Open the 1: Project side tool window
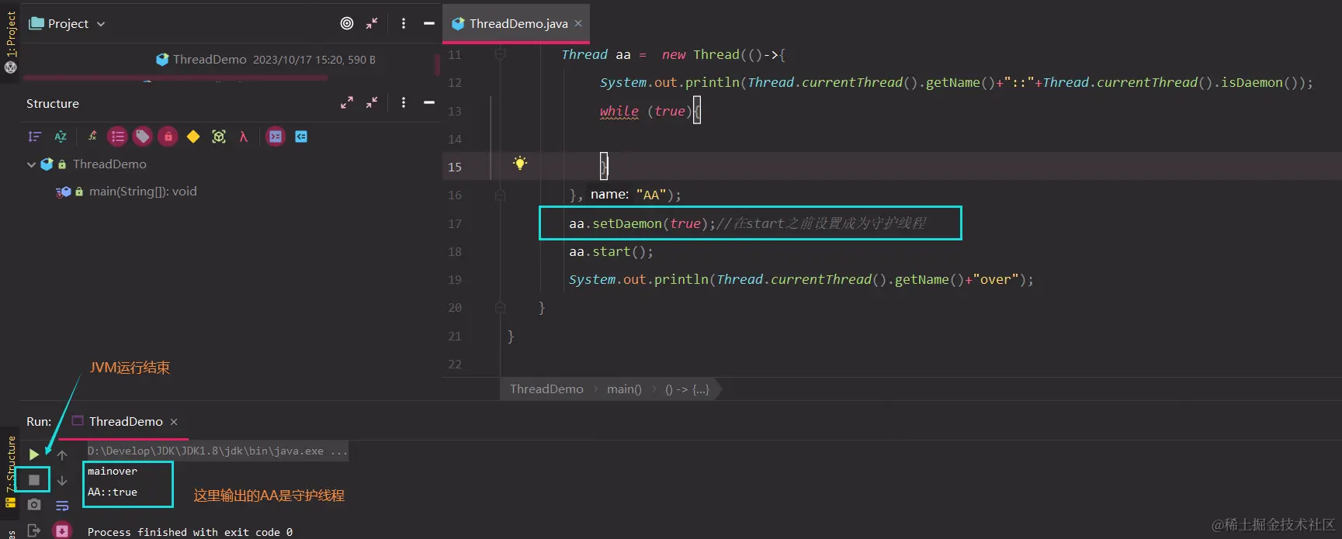 pos(11,35)
